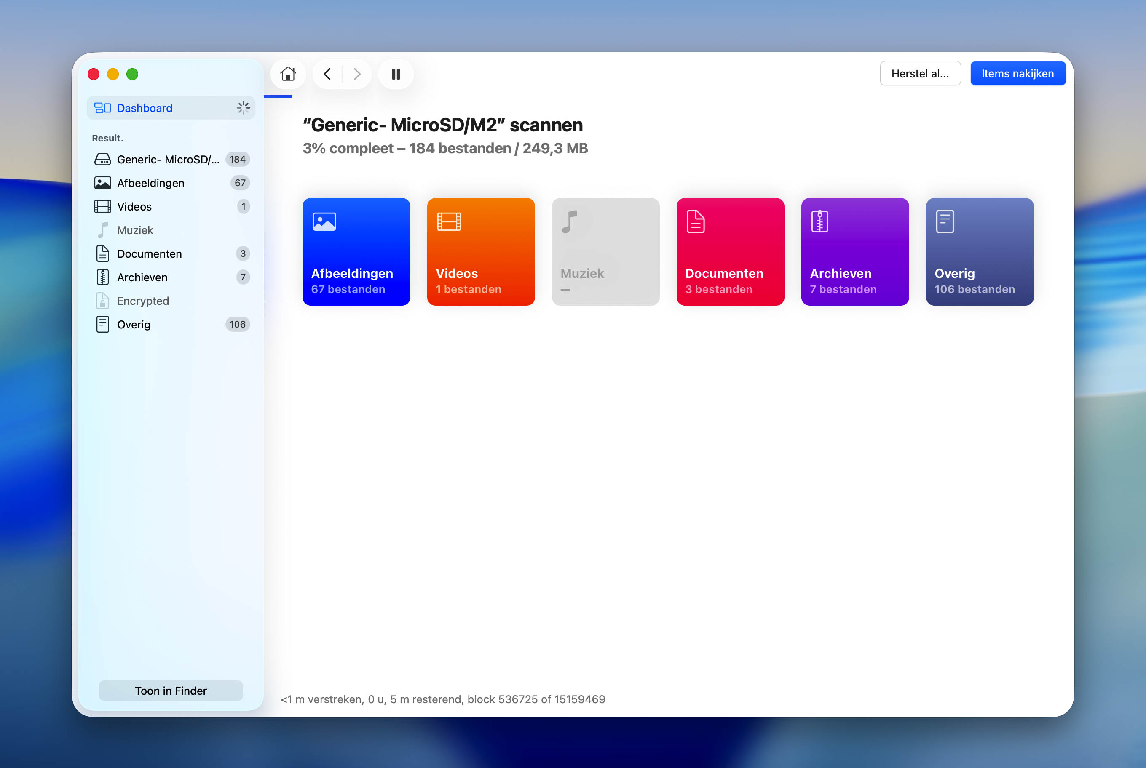Viewport: 1146px width, 768px height.
Task: Select Overig in the sidebar
Action: (171, 324)
